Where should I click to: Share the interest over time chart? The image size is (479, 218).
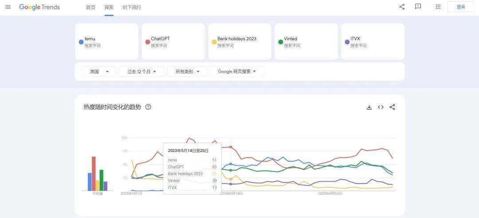click(x=392, y=107)
